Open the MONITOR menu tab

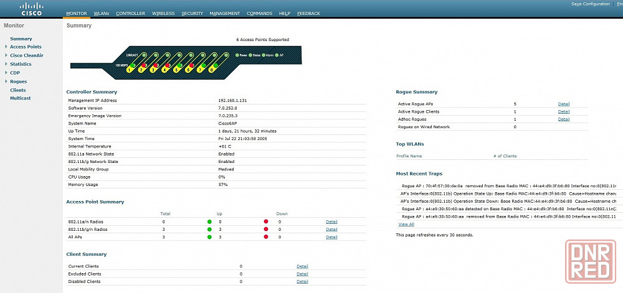click(76, 14)
